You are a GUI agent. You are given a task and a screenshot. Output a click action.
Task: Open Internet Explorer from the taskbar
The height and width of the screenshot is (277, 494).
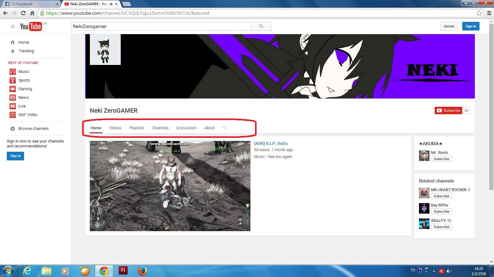27,271
